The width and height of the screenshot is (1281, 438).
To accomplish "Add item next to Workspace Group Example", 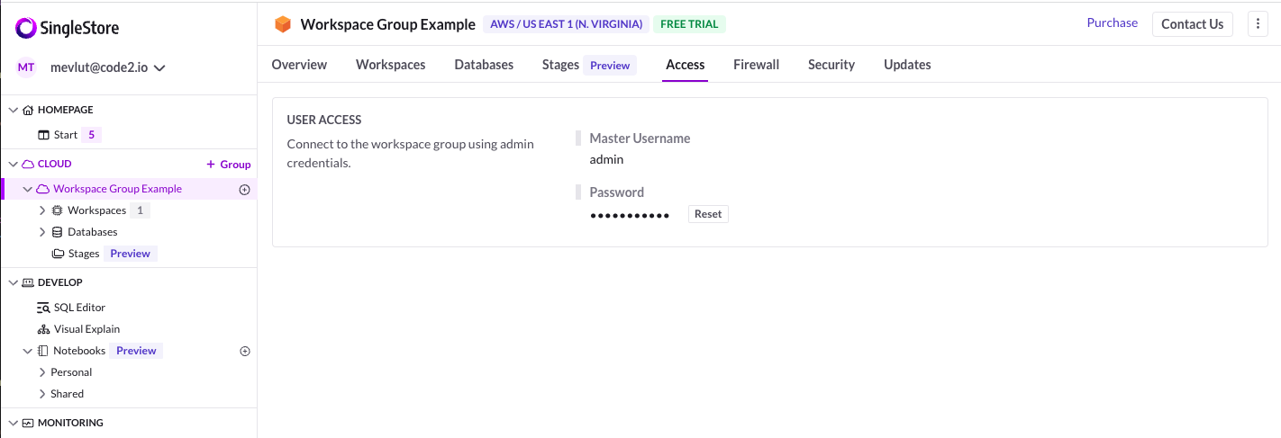I will coord(244,190).
